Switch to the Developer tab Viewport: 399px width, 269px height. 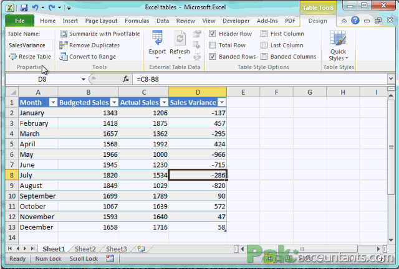tap(236, 21)
